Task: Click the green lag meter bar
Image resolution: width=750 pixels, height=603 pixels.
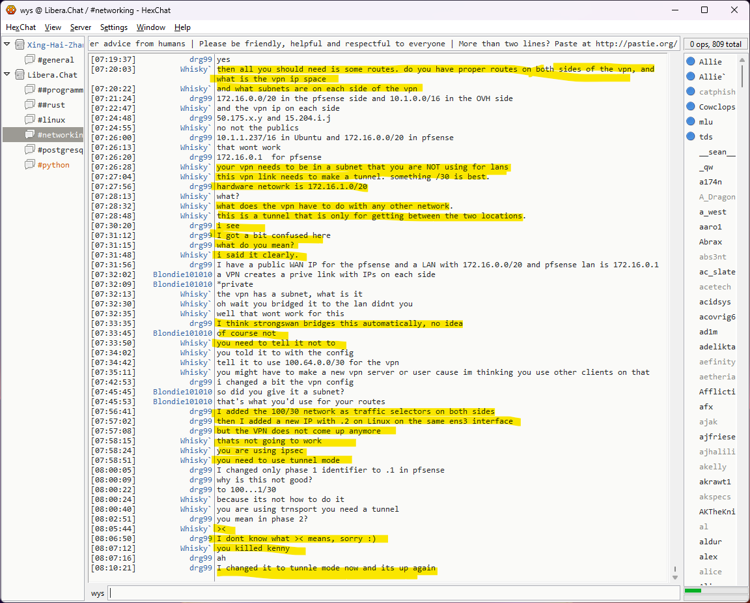Action: click(x=693, y=591)
